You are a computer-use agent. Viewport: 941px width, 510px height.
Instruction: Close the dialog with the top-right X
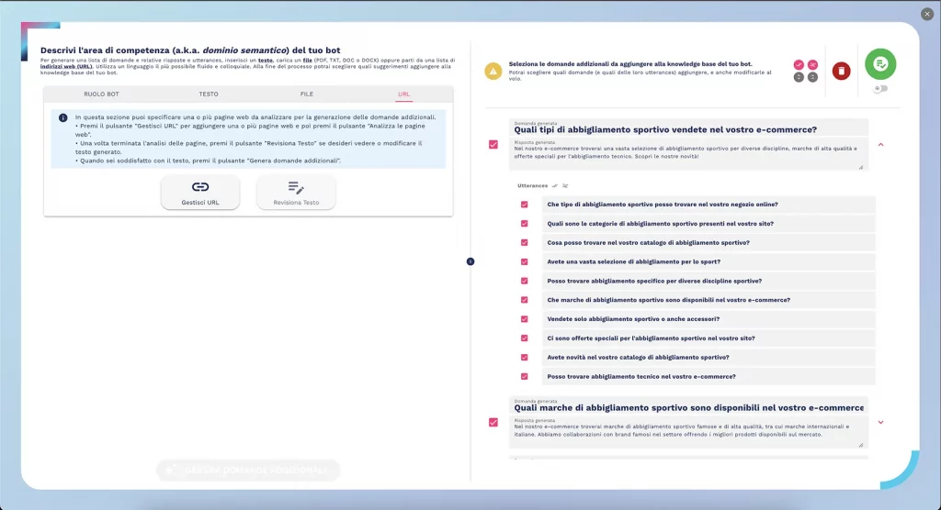[x=927, y=14]
